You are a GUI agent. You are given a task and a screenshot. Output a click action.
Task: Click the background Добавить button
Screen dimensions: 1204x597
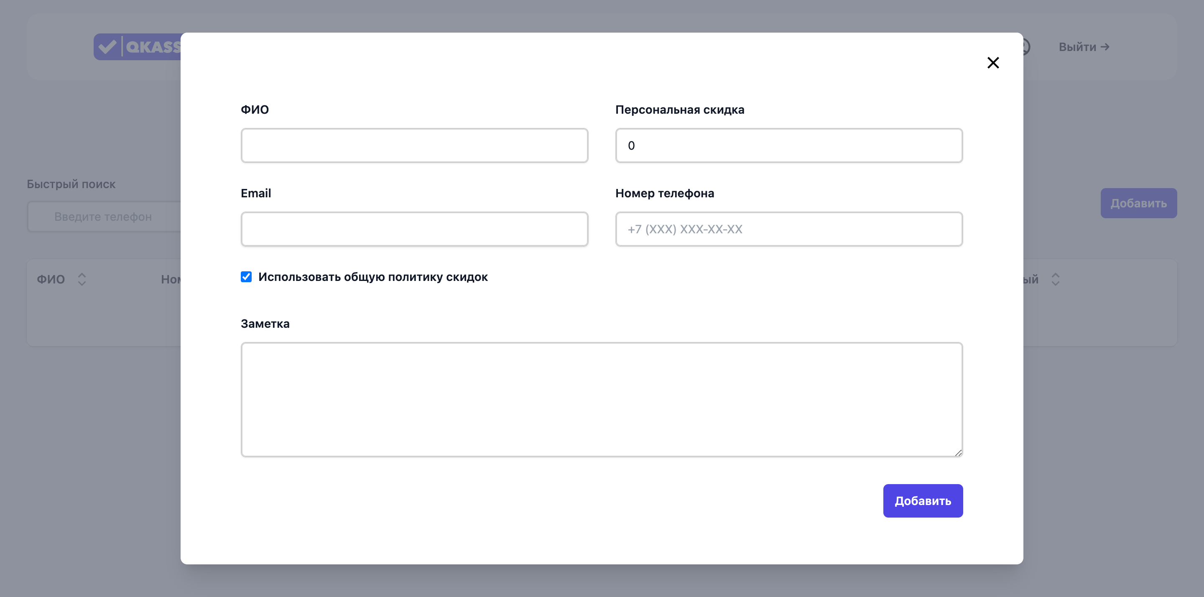click(1138, 203)
